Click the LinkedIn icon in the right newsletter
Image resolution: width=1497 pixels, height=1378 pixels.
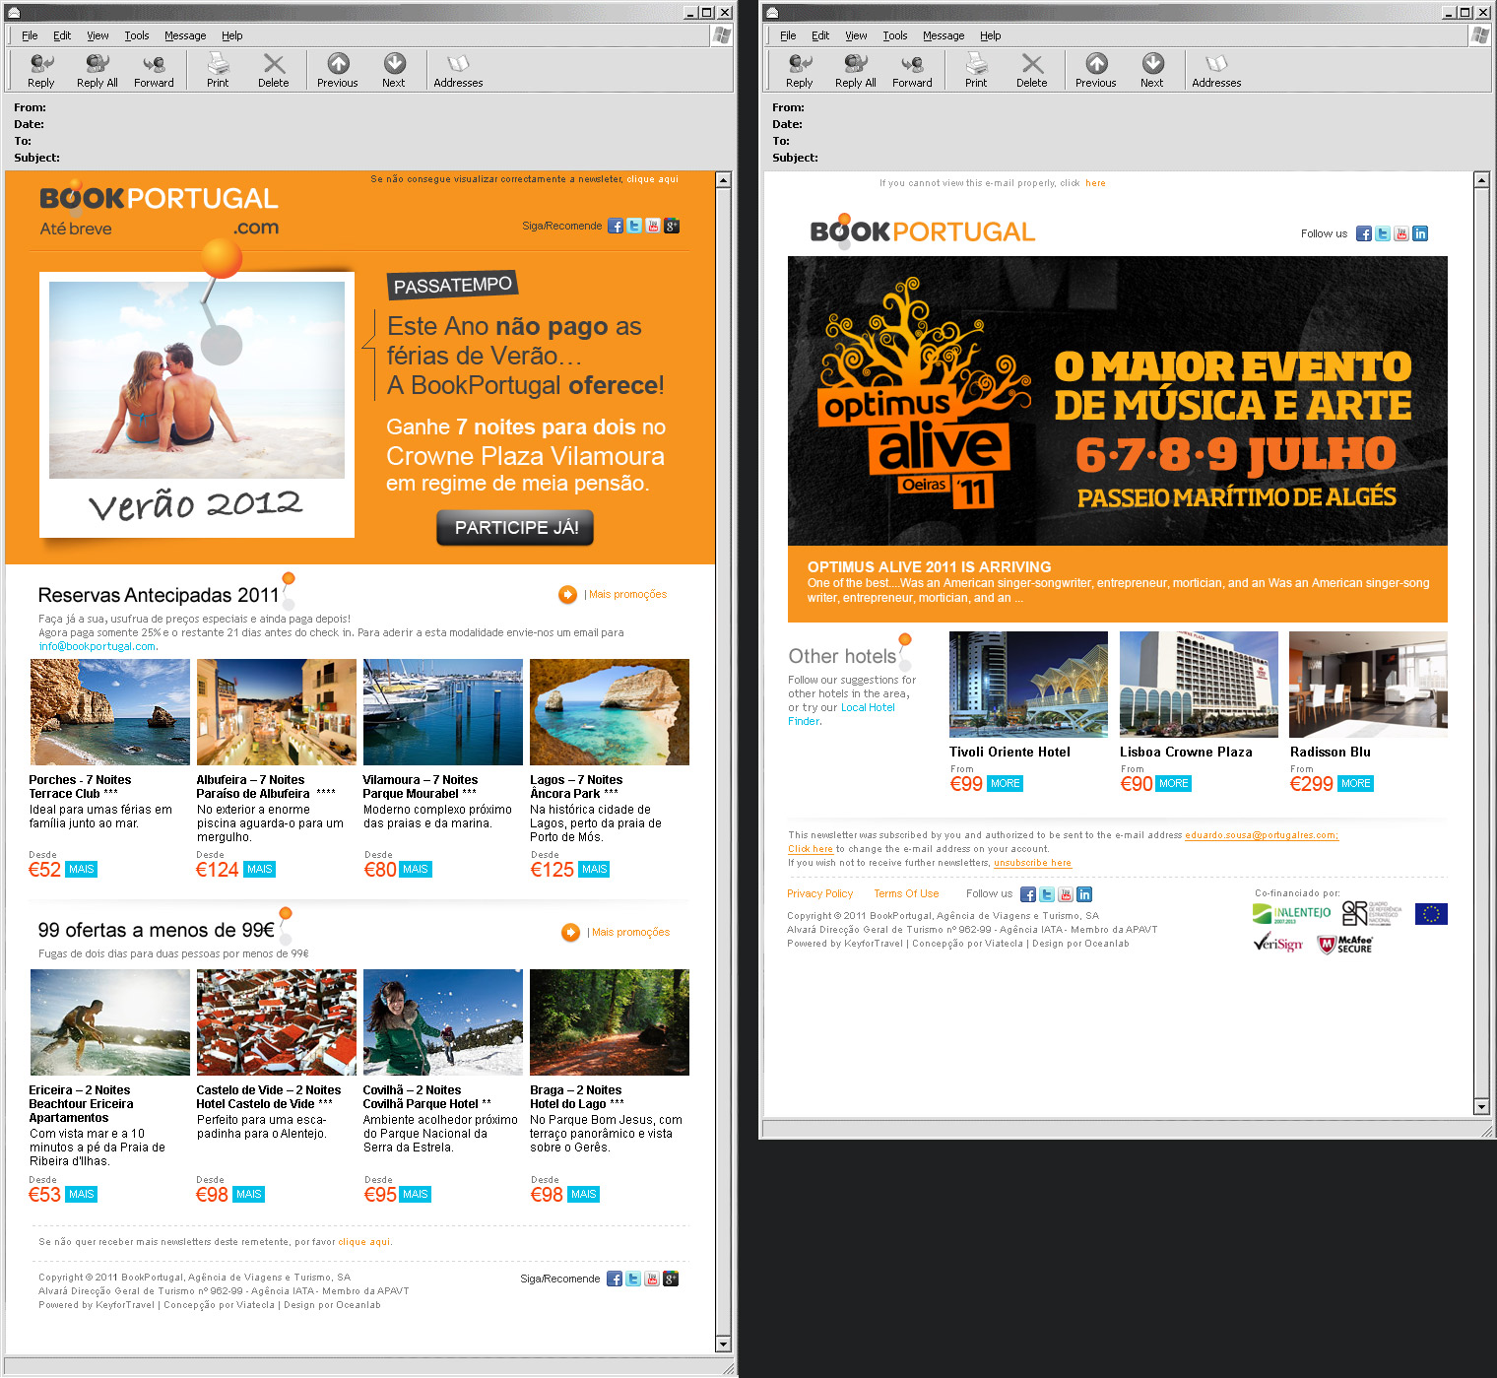click(x=1420, y=233)
